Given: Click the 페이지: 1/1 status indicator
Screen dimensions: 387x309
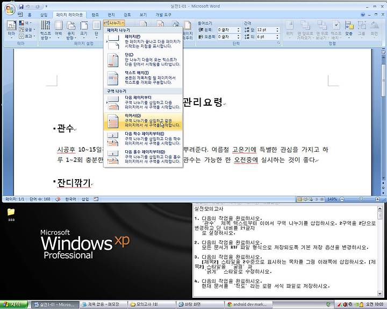Looking at the screenshot, I should 15,199.
